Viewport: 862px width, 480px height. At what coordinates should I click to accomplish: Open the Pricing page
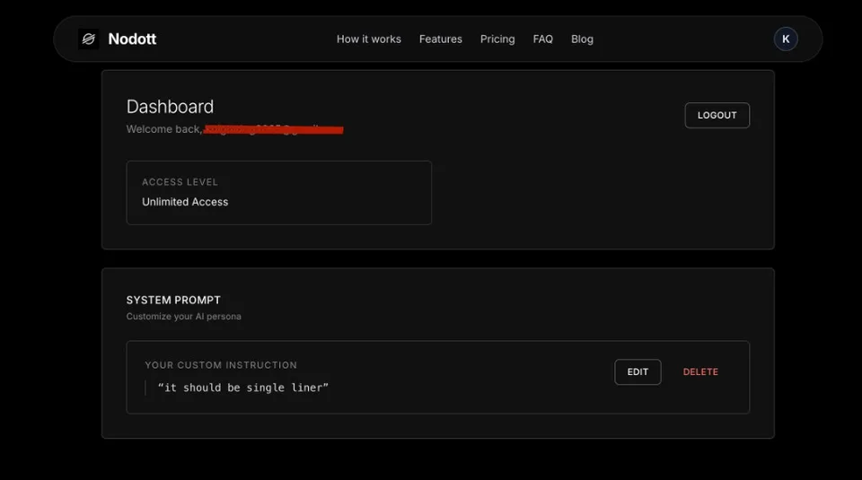coord(497,39)
